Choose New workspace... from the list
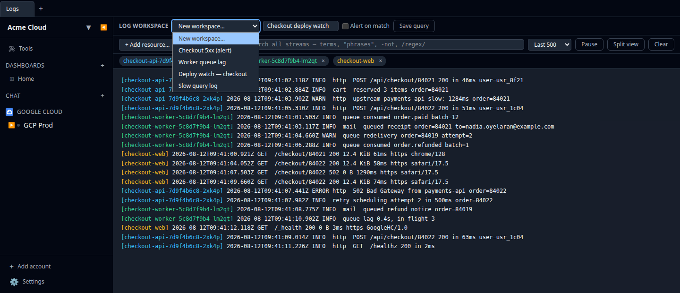This screenshot has width=680, height=293. pyautogui.click(x=216, y=39)
